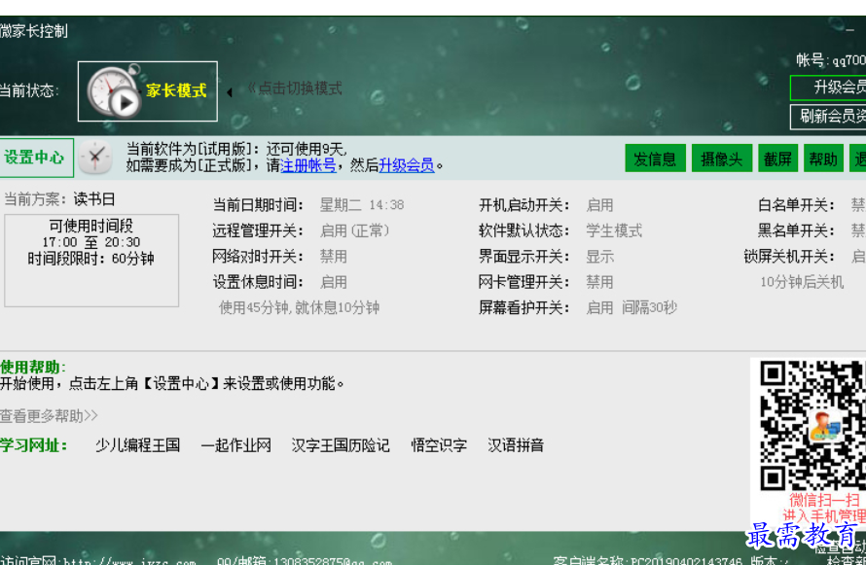Viewport: 866px width, 565px height.
Task: Click the 黑名单开关 label
Action: click(x=796, y=230)
